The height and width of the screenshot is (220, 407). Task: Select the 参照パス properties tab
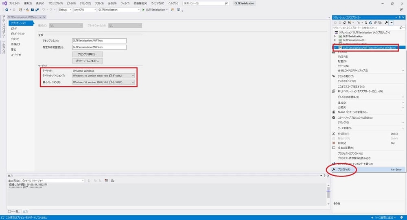[15, 44]
